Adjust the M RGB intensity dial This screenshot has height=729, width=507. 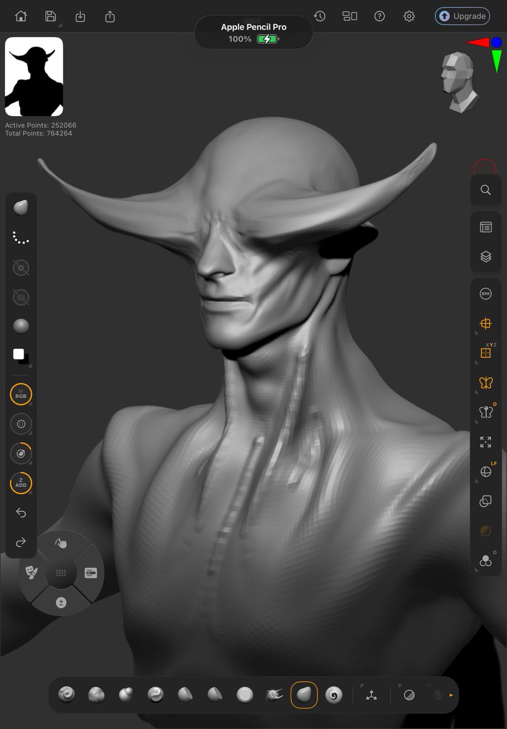(21, 394)
